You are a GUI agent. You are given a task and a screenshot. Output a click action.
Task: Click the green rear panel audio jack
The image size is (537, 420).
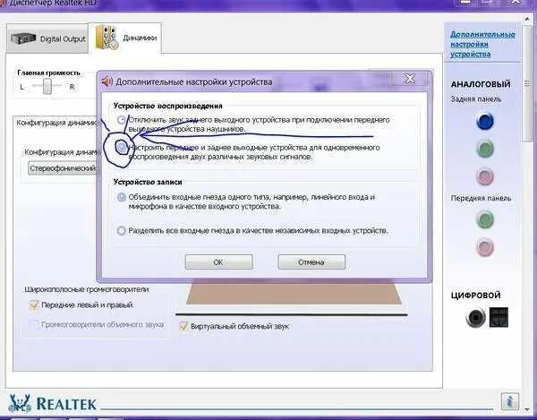pyautogui.click(x=485, y=149)
